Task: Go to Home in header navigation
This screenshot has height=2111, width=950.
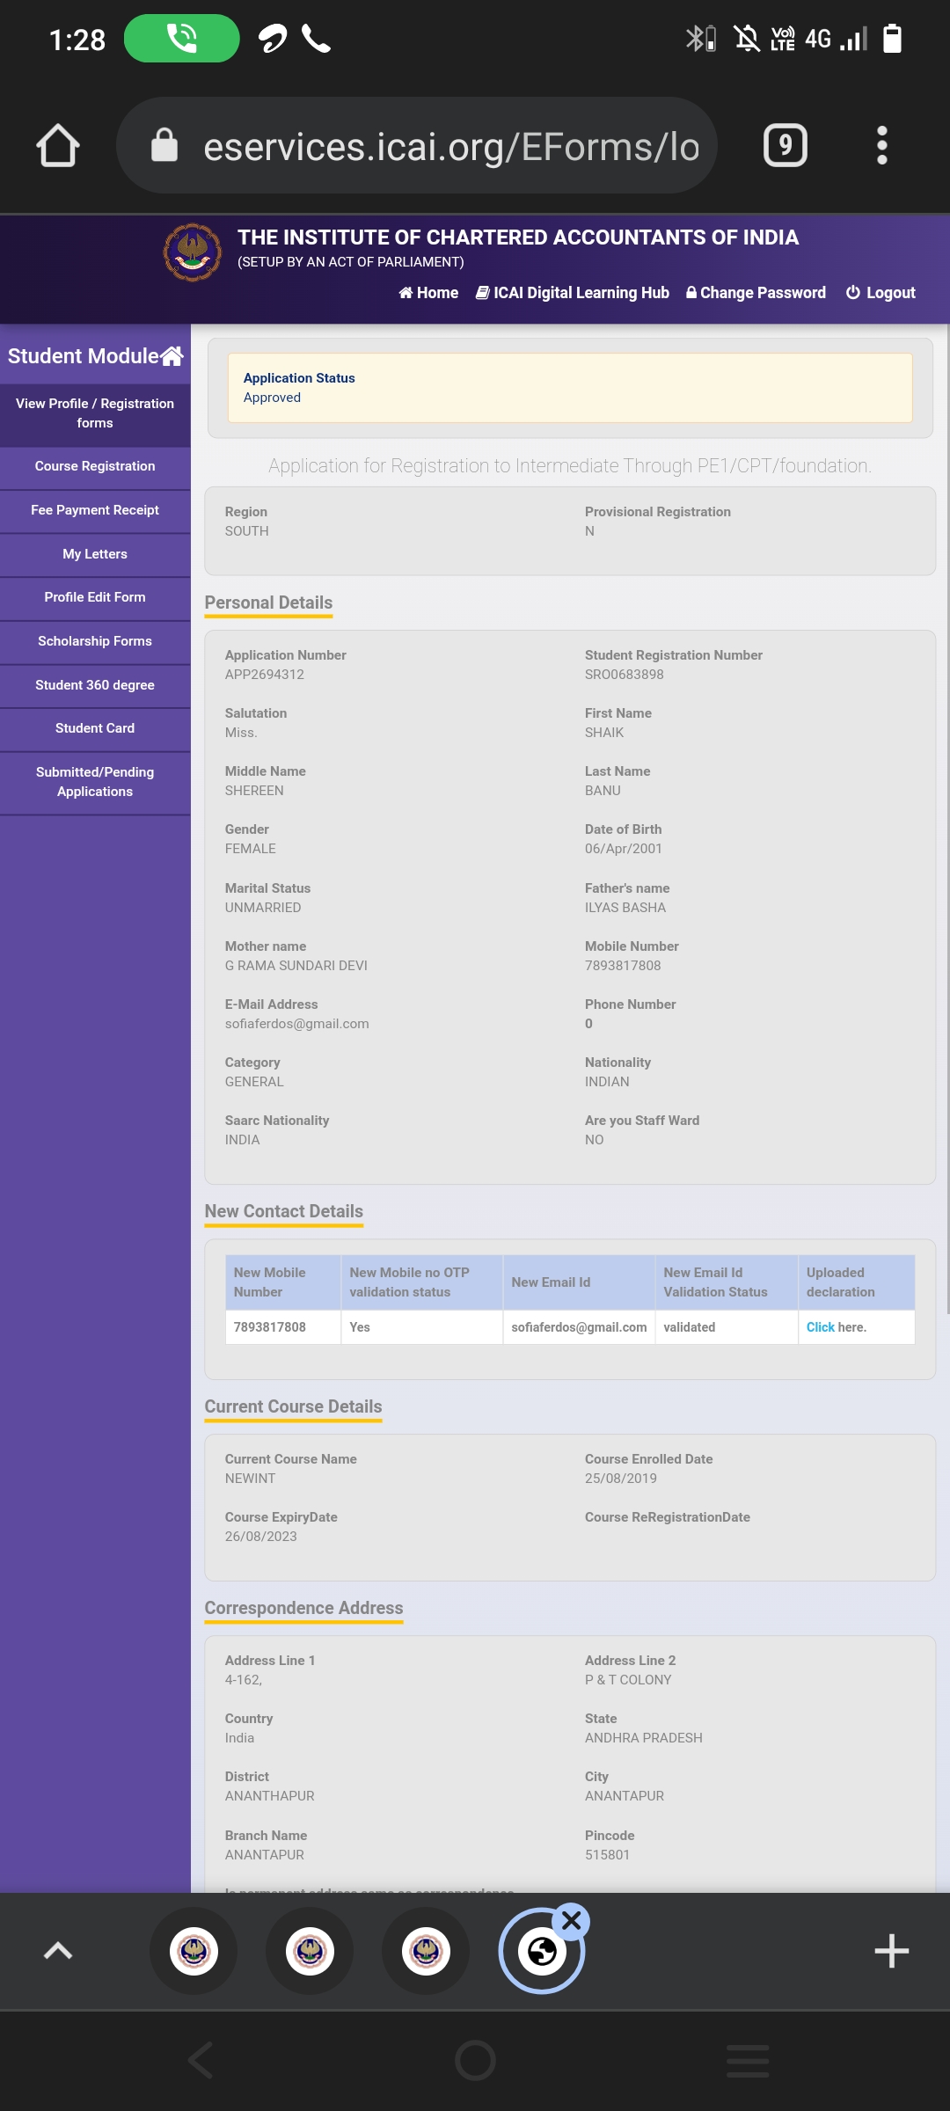Action: coord(428,293)
